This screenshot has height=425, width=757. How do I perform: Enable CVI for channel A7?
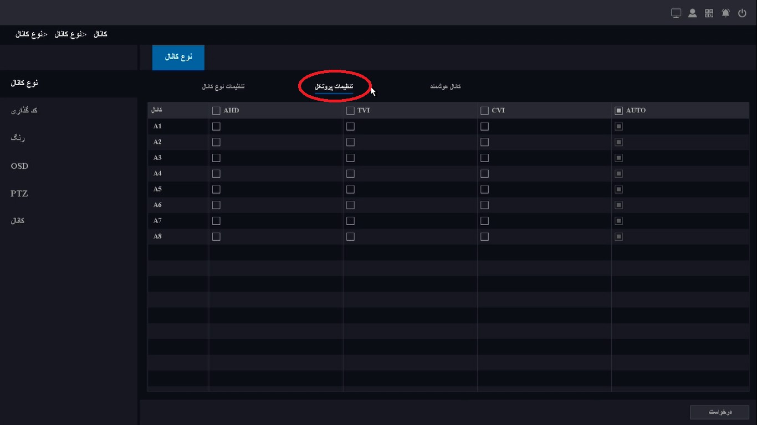point(484,221)
